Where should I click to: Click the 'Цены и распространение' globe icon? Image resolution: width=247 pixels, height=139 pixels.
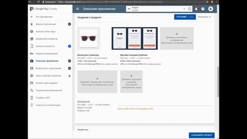point(32,76)
